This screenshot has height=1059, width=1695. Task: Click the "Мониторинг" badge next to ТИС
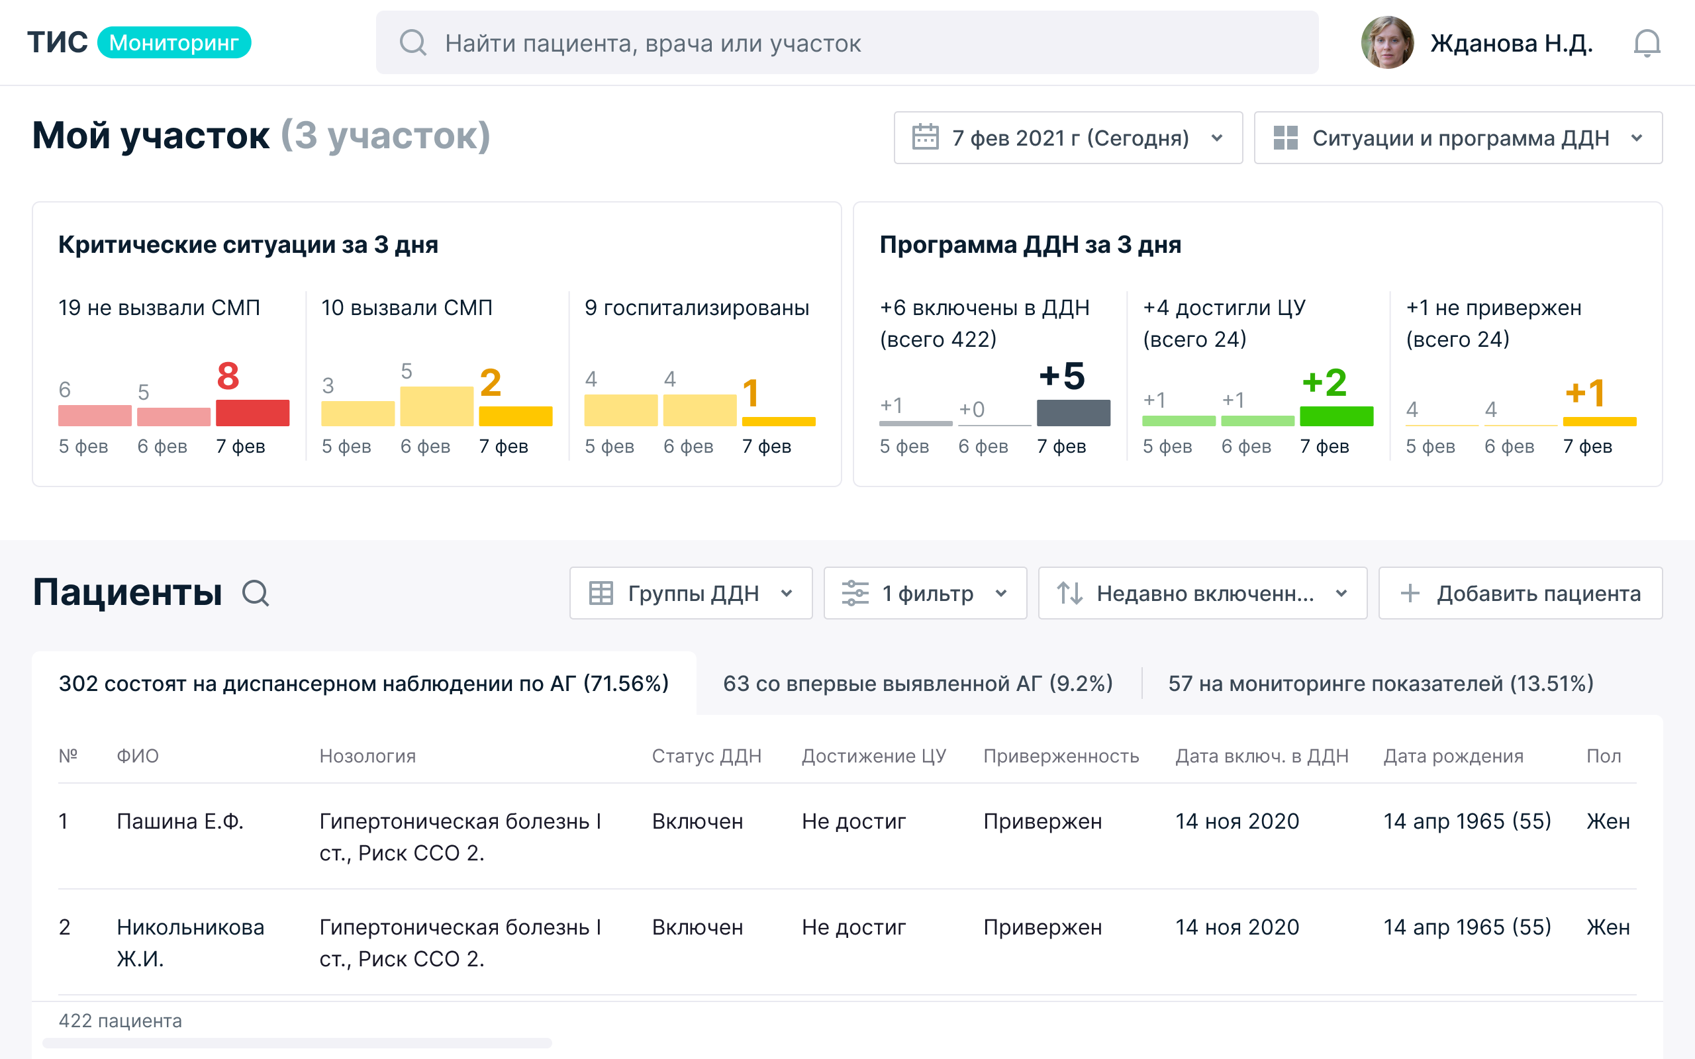[174, 43]
